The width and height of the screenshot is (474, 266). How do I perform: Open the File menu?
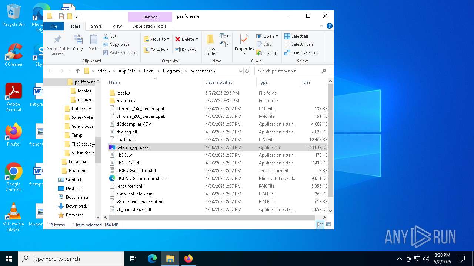tap(54, 26)
